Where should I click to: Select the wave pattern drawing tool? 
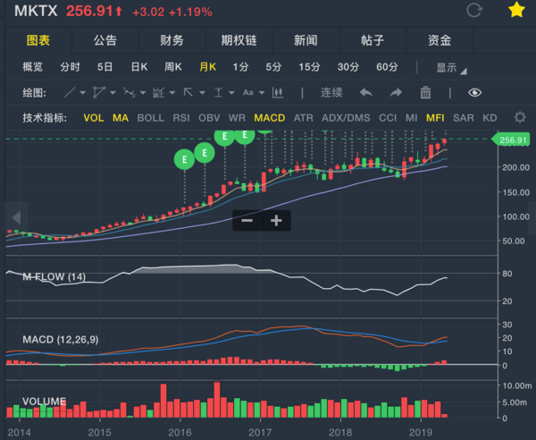(x=130, y=92)
